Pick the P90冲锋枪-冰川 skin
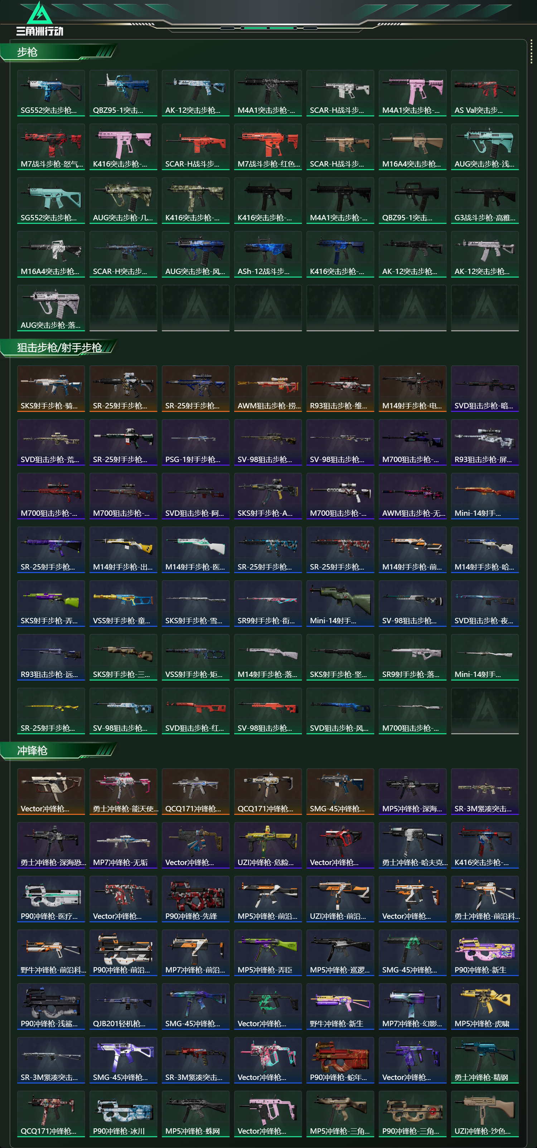The width and height of the screenshot is (537, 1148). [x=123, y=1114]
